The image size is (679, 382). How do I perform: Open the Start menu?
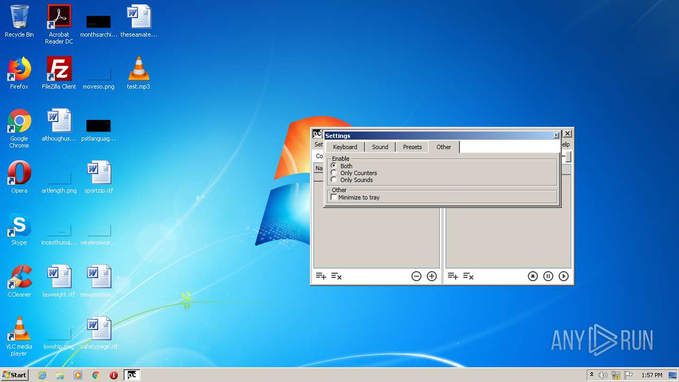[x=15, y=375]
